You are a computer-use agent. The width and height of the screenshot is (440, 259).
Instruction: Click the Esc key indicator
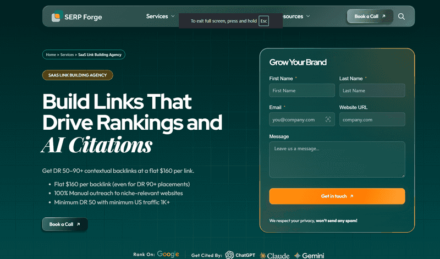pyautogui.click(x=263, y=21)
